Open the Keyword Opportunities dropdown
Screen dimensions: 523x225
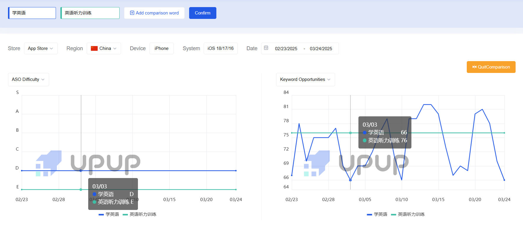305,79
